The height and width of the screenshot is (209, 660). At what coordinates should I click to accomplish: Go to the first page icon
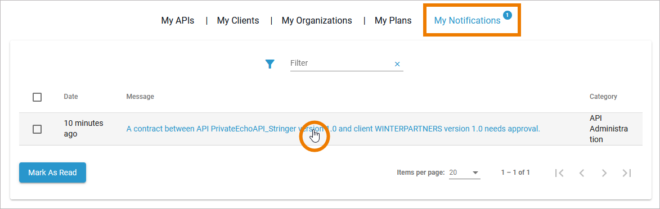[559, 173]
